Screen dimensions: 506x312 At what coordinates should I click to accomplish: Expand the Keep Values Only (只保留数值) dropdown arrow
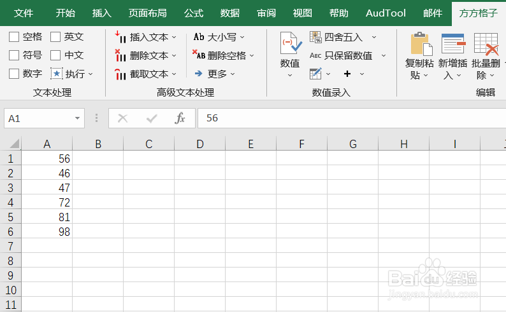point(384,56)
